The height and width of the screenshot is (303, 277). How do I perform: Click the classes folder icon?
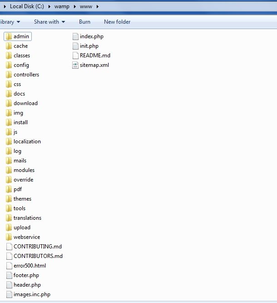pyautogui.click(x=9, y=56)
